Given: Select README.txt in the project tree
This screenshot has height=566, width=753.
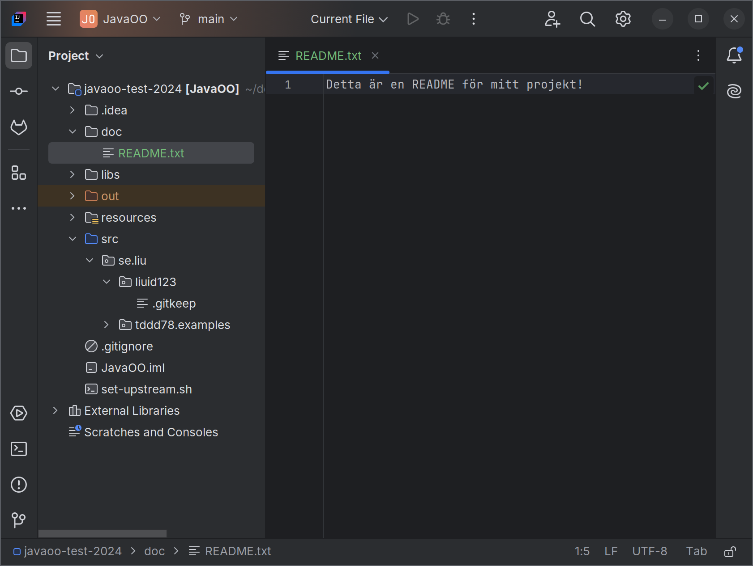Looking at the screenshot, I should 151,153.
